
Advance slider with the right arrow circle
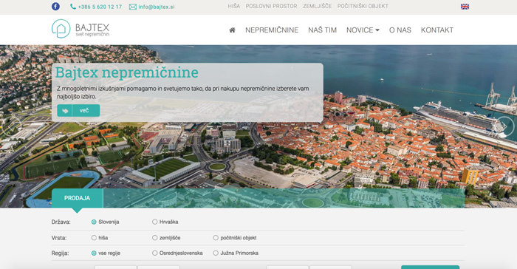click(x=504, y=126)
